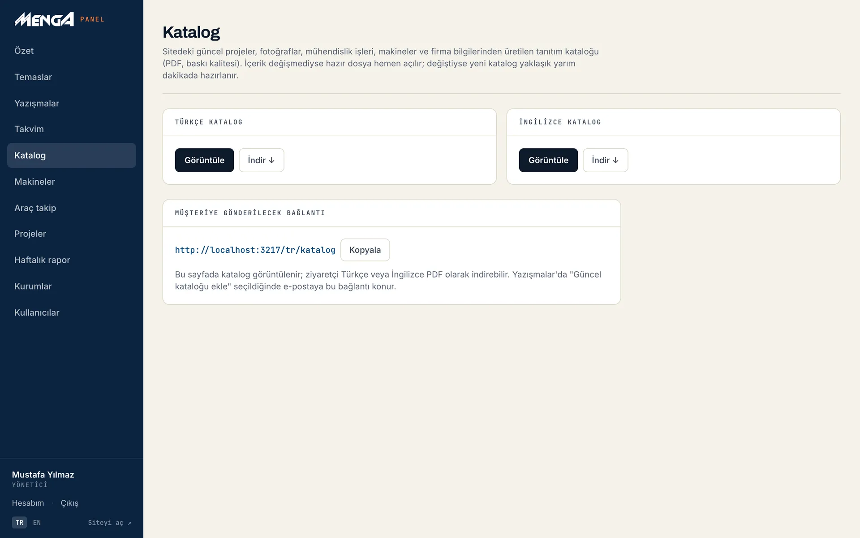Select the Katalog sidebar item
This screenshot has width=860, height=538.
point(72,156)
